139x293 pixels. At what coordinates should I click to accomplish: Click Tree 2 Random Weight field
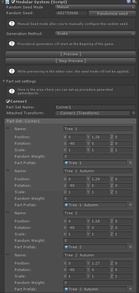[98, 240]
